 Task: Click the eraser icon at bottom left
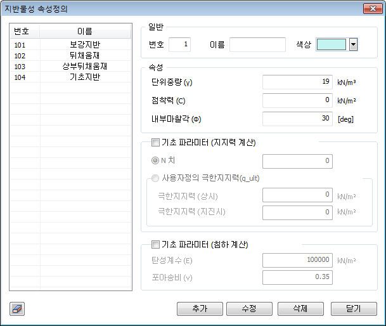(x=17, y=309)
